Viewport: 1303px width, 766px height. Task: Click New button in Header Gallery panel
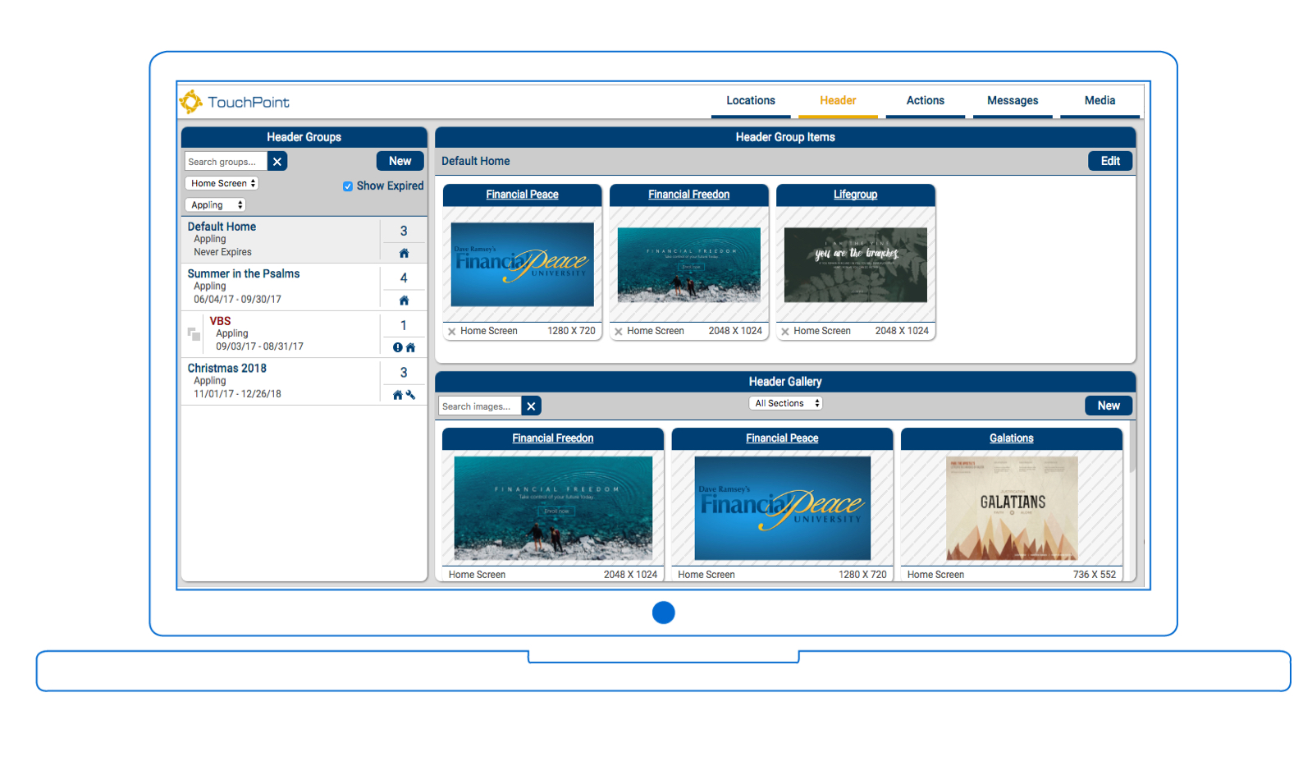1109,406
